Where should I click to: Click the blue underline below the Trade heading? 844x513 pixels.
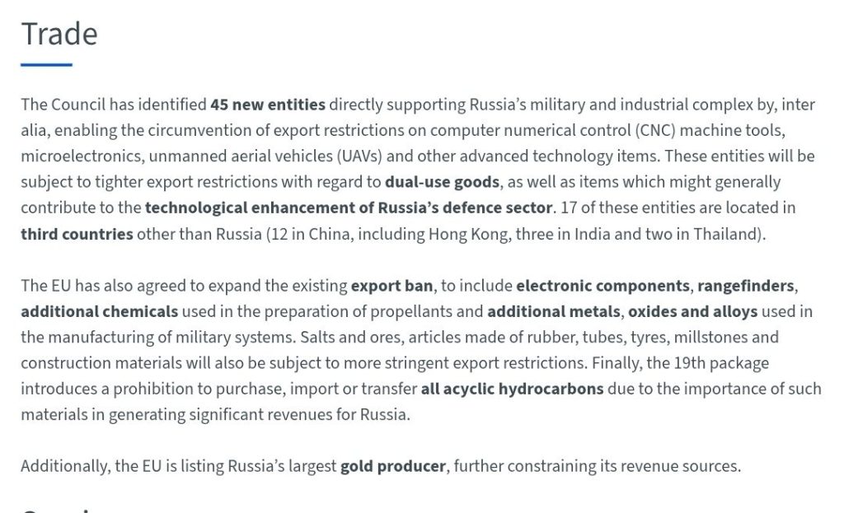46,64
